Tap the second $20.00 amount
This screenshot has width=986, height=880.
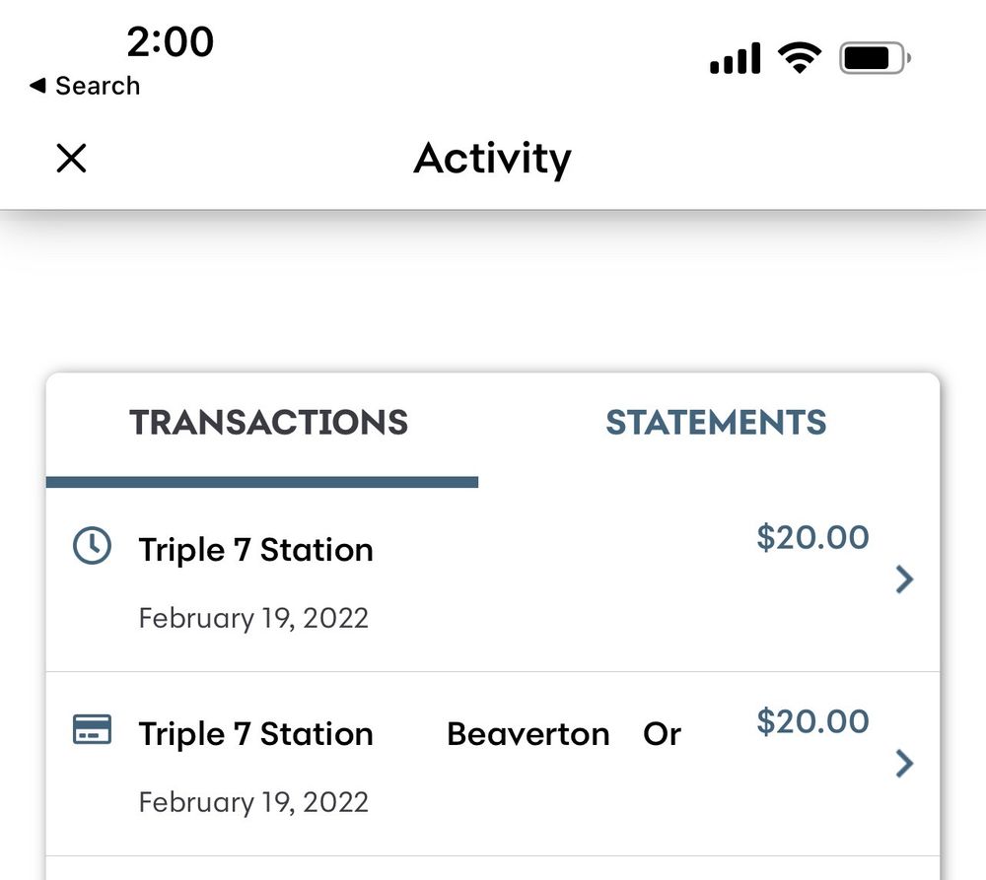[812, 721]
